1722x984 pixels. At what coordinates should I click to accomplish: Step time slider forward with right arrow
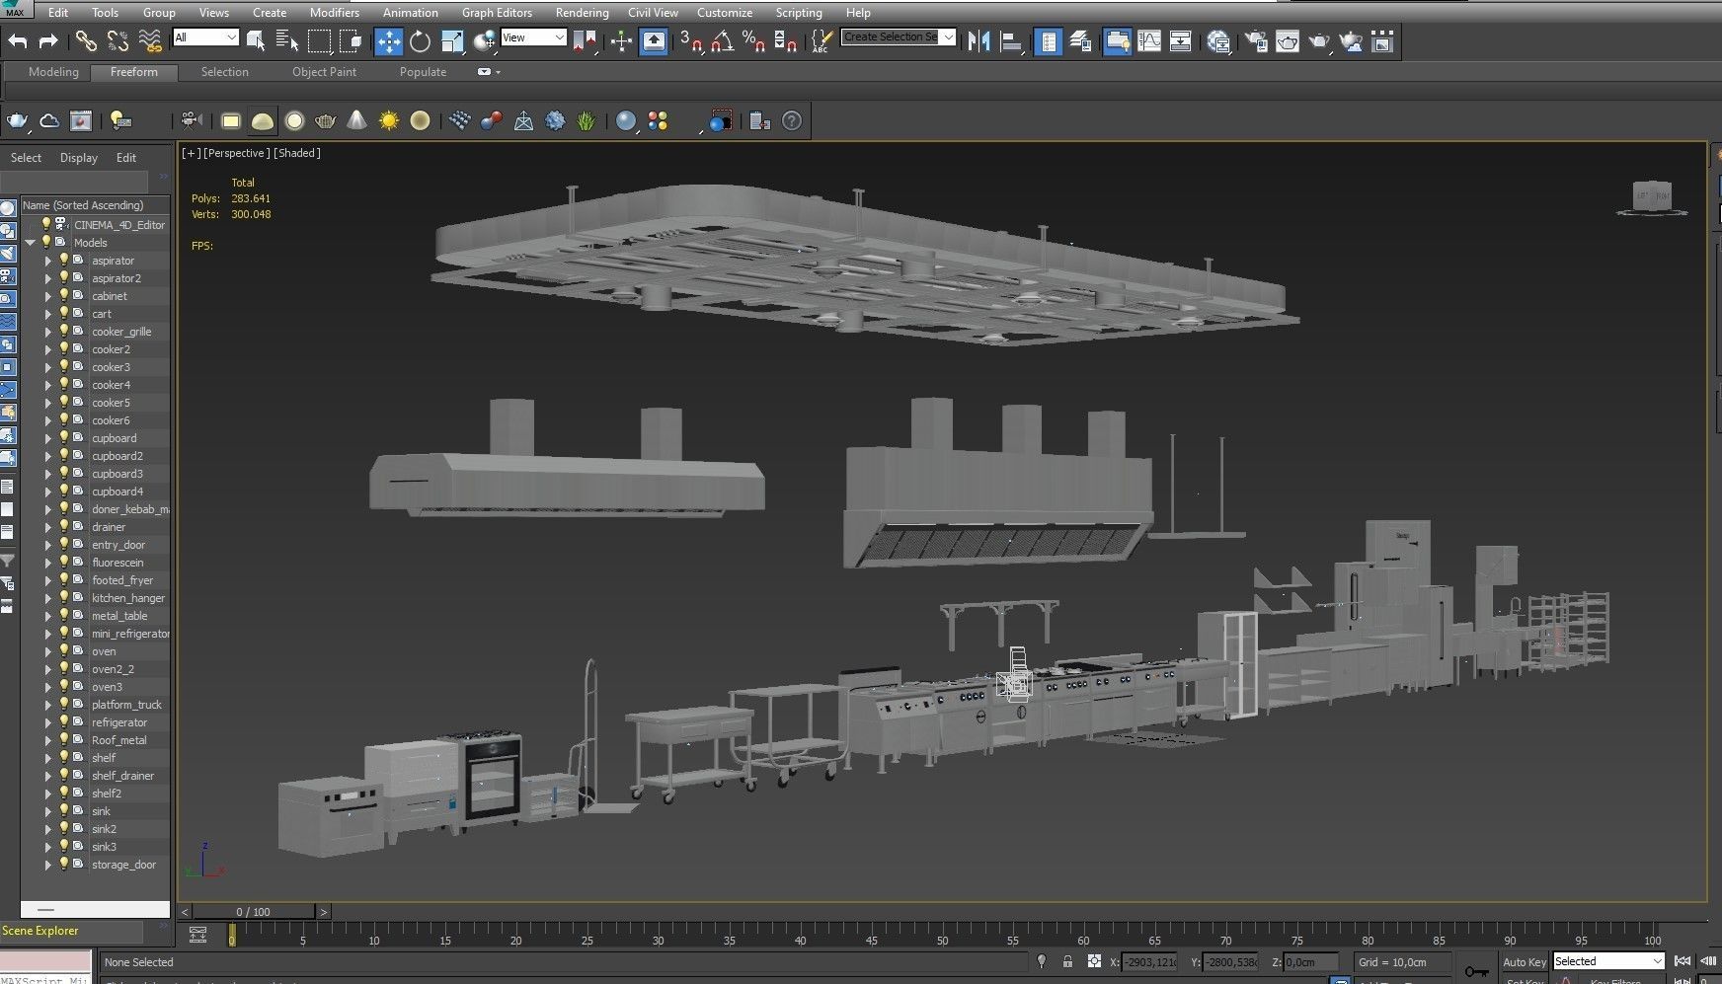click(323, 912)
